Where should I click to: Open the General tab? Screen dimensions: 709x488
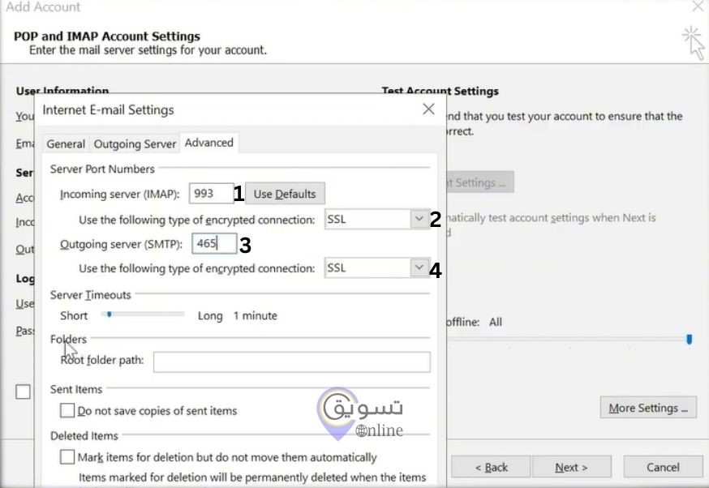click(66, 143)
